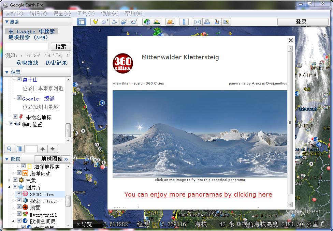Click the 360 cities logo in the popup
Screen dimensions: 333x231
coord(123,63)
